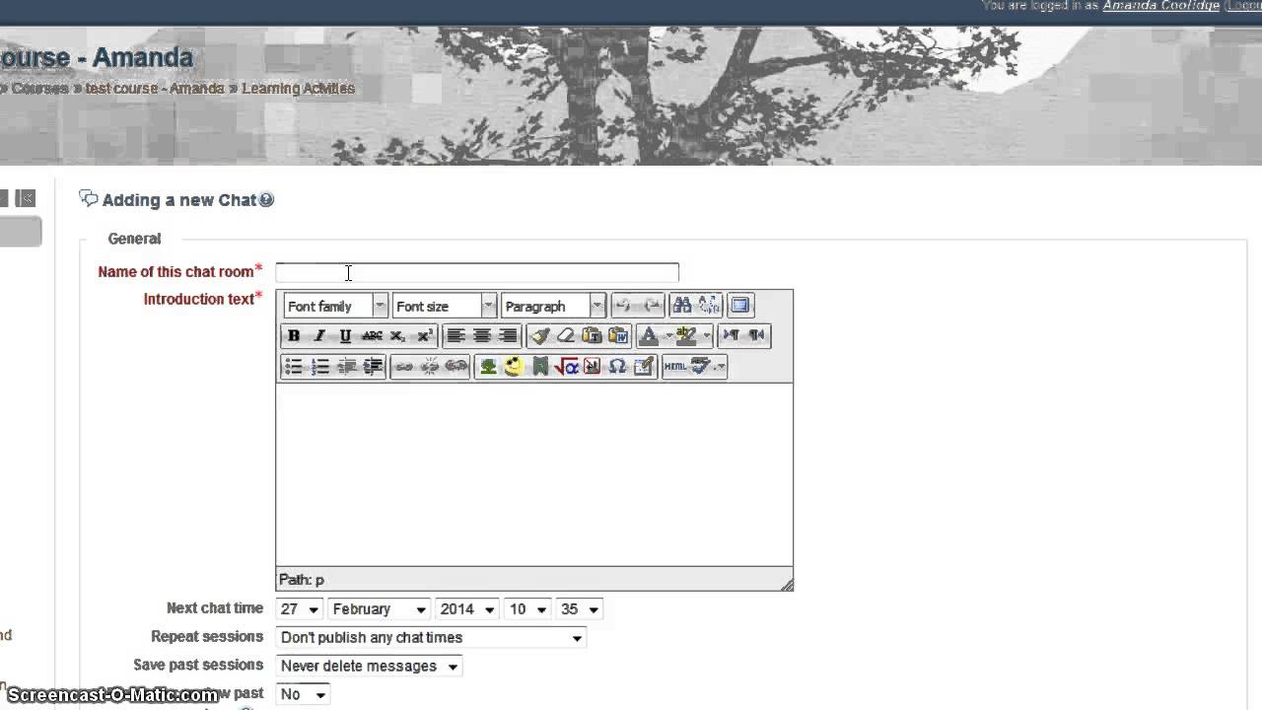Open the Font size dropdown
The image size is (1262, 710).
click(x=444, y=306)
